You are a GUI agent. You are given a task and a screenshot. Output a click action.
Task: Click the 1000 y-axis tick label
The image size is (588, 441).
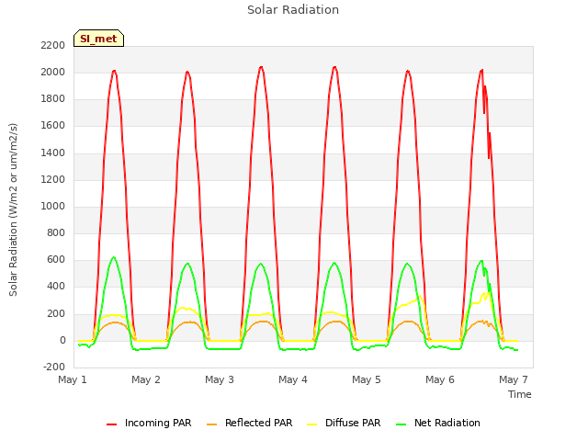[x=53, y=206]
